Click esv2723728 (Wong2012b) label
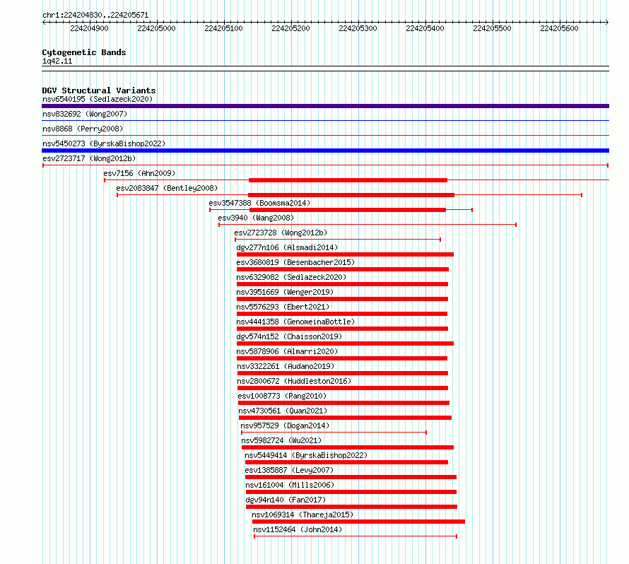 [x=281, y=233]
